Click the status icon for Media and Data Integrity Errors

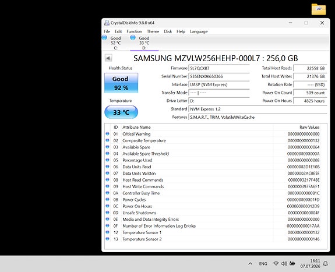click(x=107, y=219)
